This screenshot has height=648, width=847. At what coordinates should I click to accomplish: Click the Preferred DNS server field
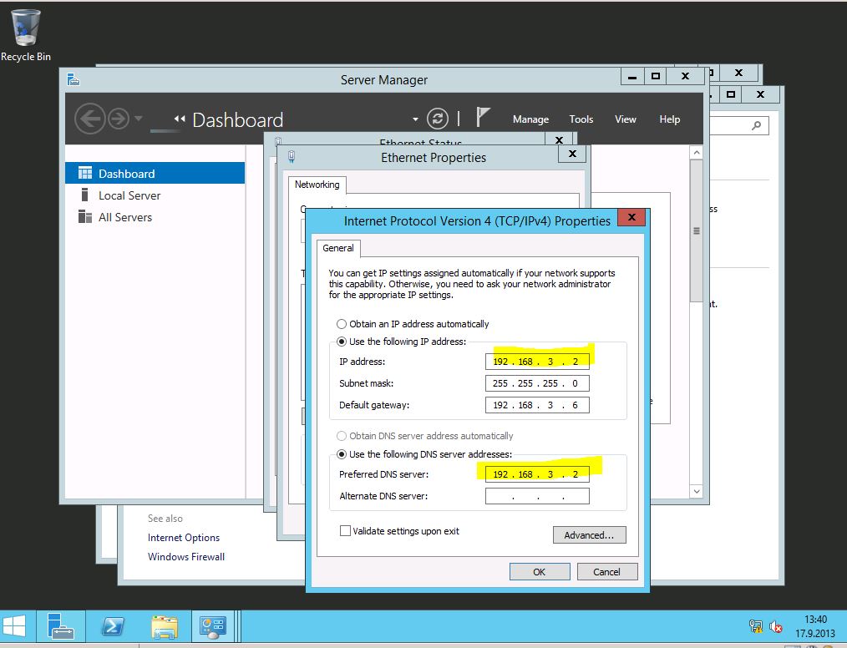coord(537,474)
